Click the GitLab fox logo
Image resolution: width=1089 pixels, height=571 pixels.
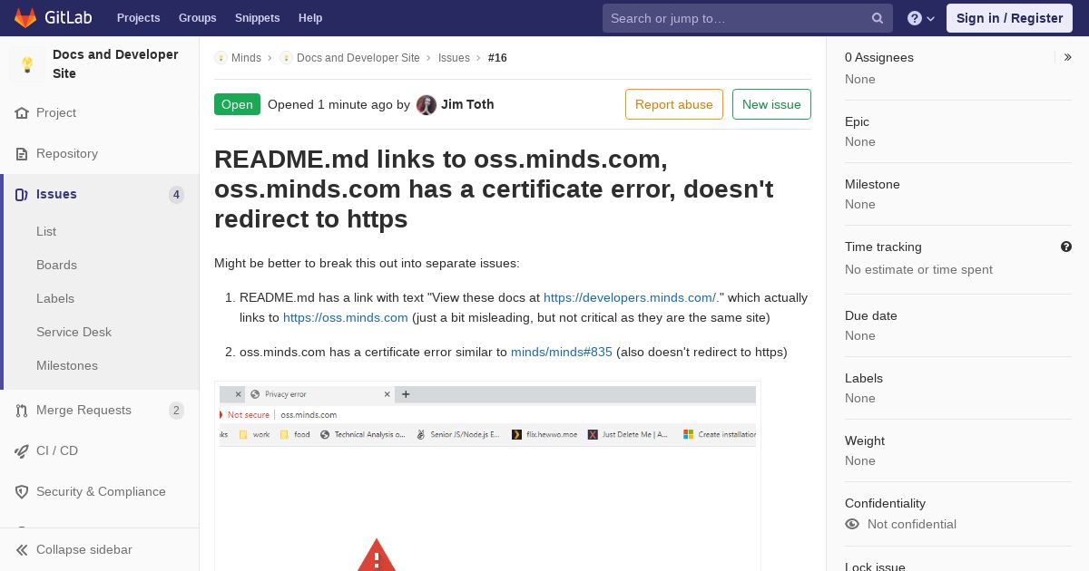click(x=25, y=17)
